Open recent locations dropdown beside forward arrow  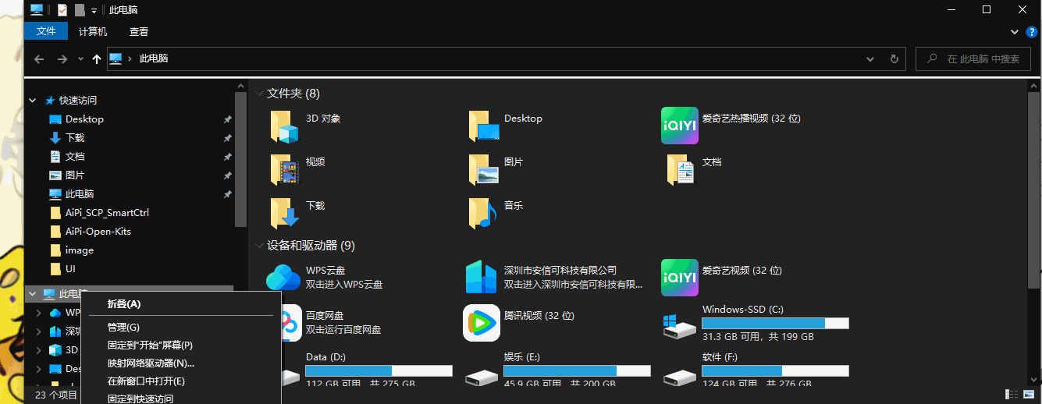(81, 58)
